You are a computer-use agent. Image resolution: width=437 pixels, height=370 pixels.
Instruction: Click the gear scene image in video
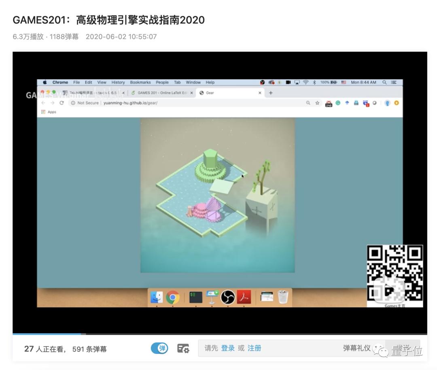pos(217,195)
